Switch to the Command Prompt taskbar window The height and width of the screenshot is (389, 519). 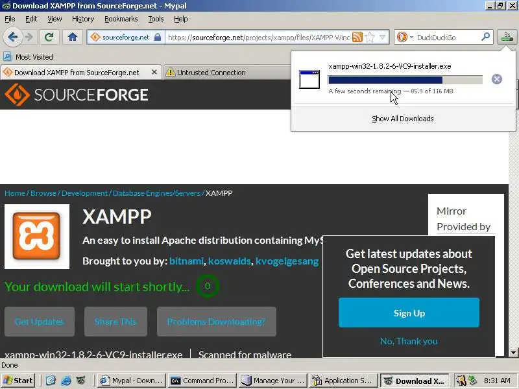[202, 381]
